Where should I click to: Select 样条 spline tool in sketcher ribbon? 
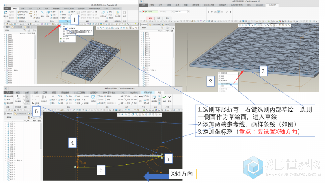[61, 103]
